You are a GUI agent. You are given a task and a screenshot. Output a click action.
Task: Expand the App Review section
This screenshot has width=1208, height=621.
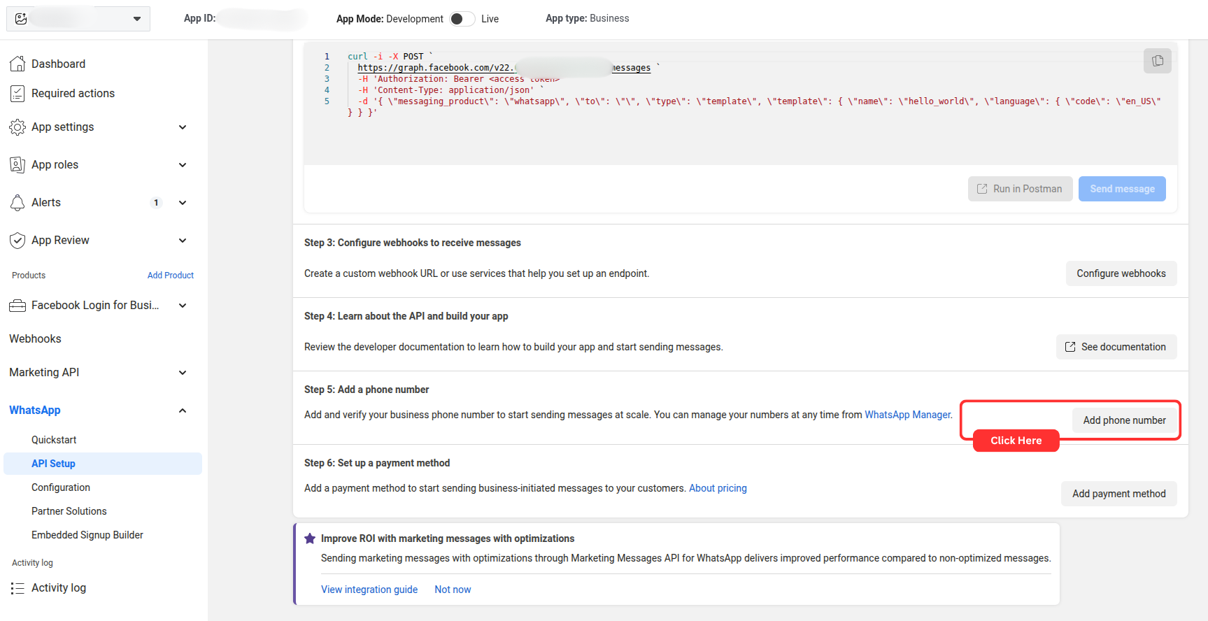click(x=183, y=241)
